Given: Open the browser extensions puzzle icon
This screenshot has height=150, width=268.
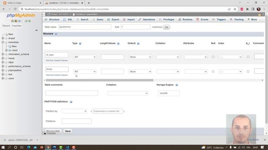Looking at the screenshot, I should (x=247, y=9).
